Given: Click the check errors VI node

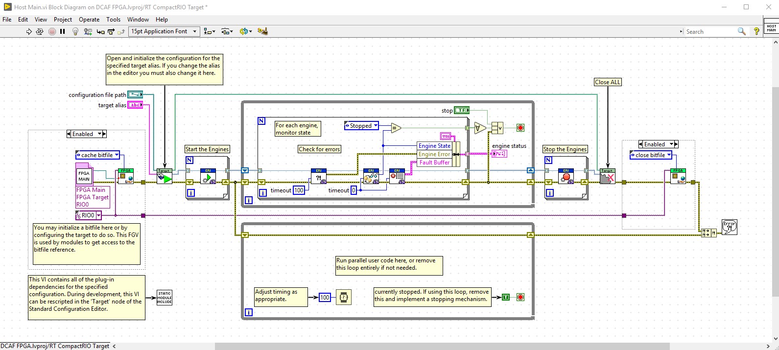Looking at the screenshot, I should point(319,177).
